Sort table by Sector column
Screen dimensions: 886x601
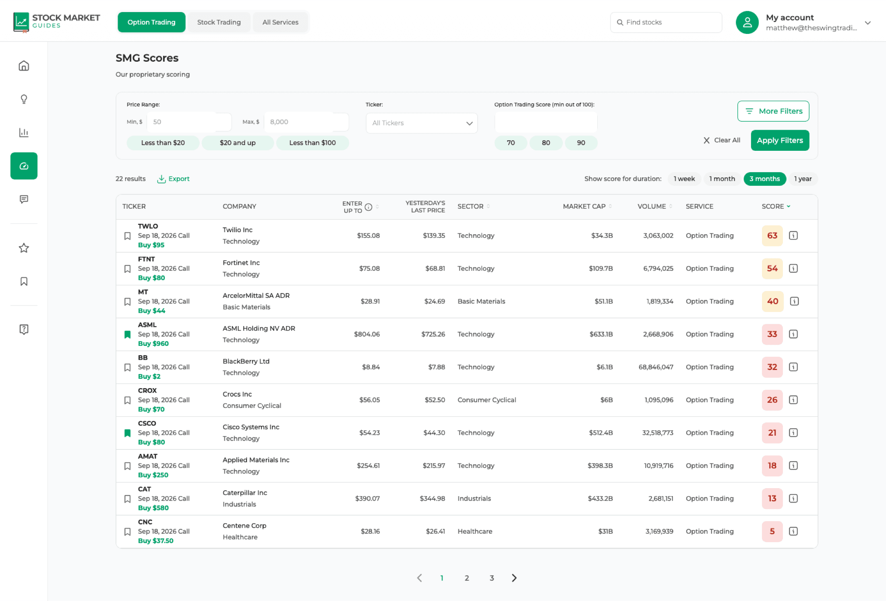click(474, 206)
